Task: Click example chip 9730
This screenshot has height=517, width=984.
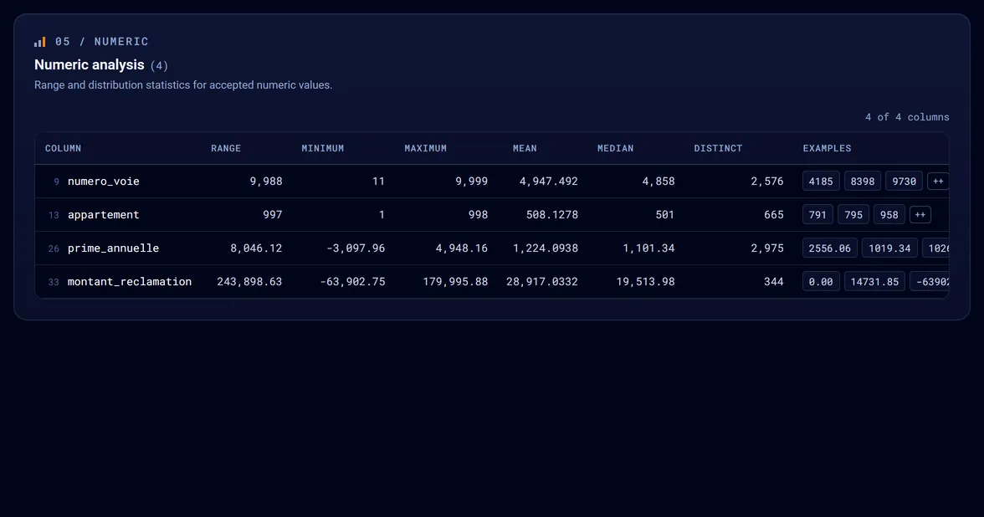Action: [905, 182]
